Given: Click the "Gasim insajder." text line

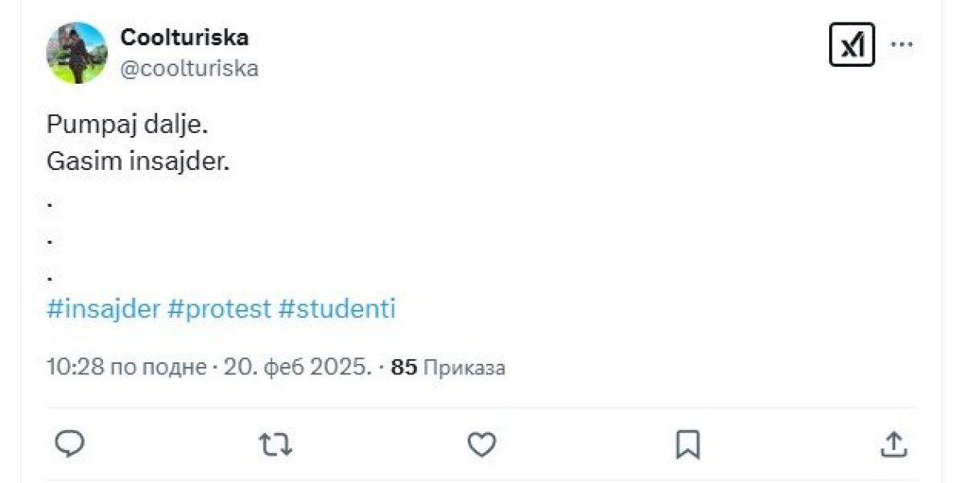Looking at the screenshot, I should (138, 162).
